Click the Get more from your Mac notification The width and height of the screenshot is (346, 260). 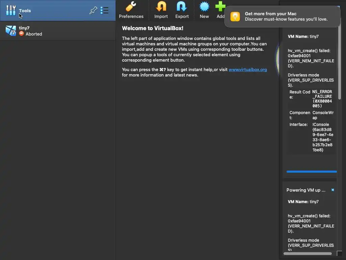tap(282, 17)
